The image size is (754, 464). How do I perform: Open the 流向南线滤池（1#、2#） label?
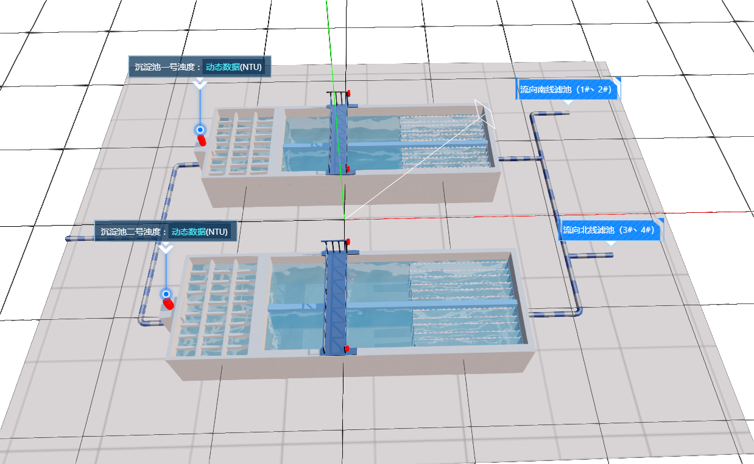[568, 89]
